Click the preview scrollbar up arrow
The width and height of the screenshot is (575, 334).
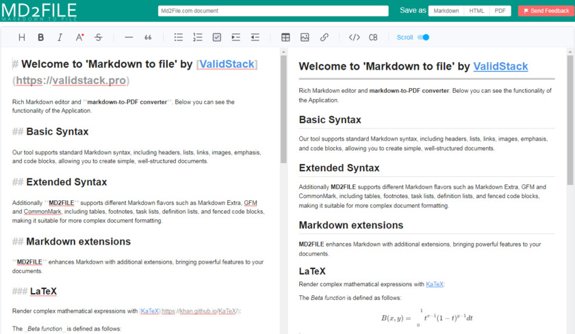570,53
